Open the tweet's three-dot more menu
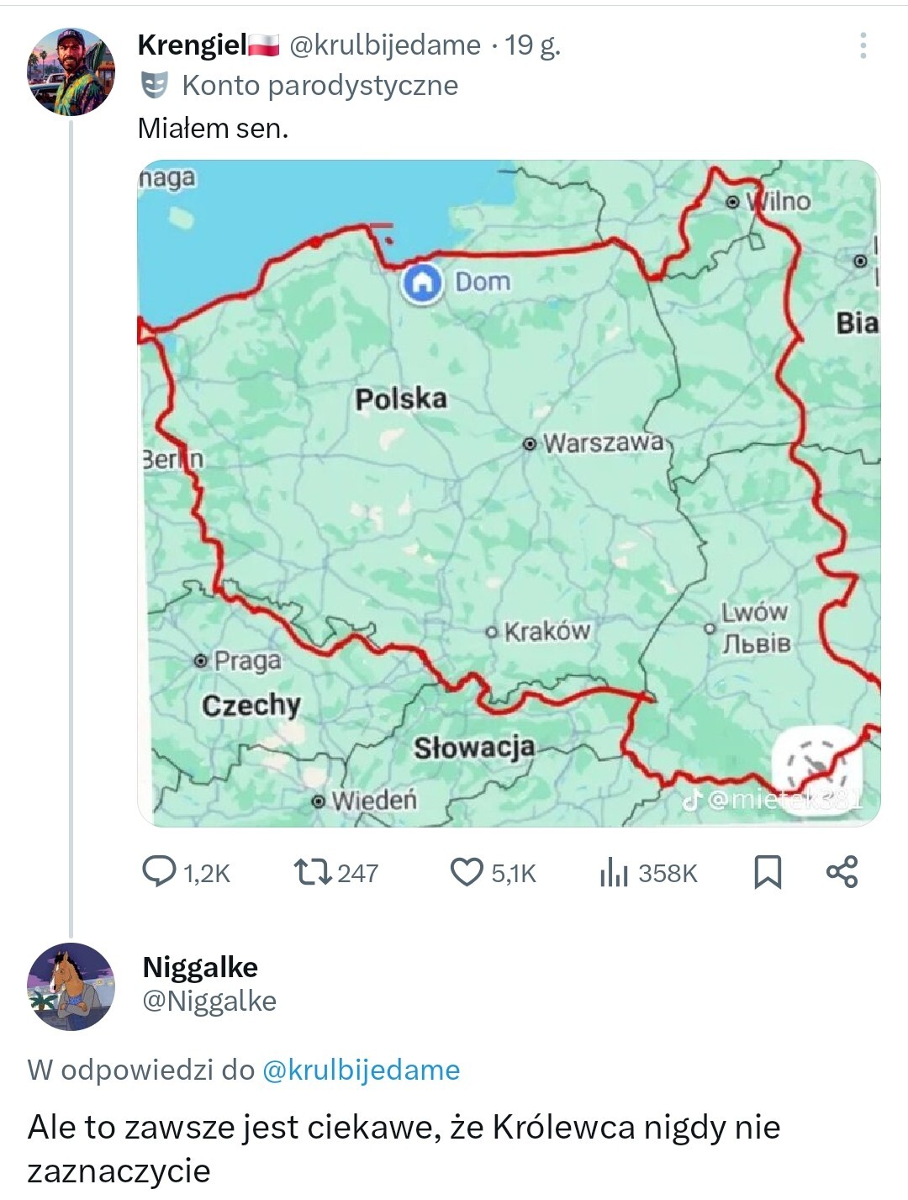This screenshot has width=908, height=1200. pyautogui.click(x=863, y=45)
